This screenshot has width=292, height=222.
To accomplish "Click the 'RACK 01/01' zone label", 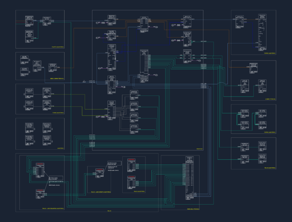I will point(200,149).
